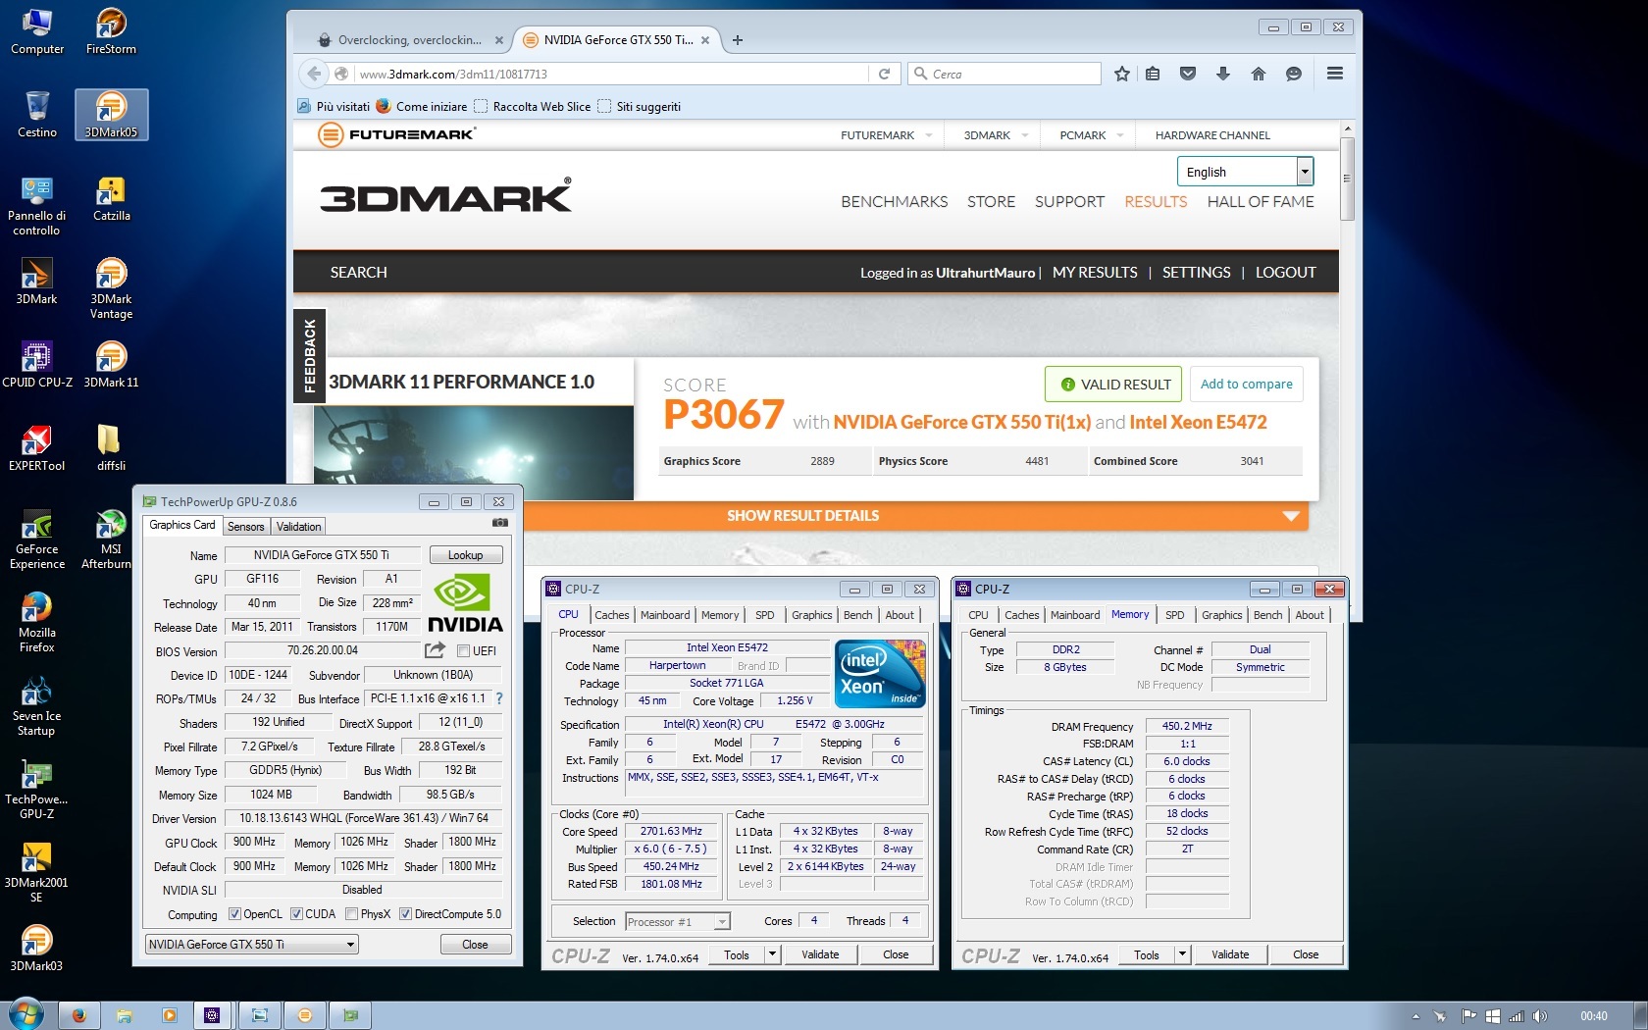Click the GPU-Z BIOS export share icon
The height and width of the screenshot is (1030, 1648).
tap(435, 649)
